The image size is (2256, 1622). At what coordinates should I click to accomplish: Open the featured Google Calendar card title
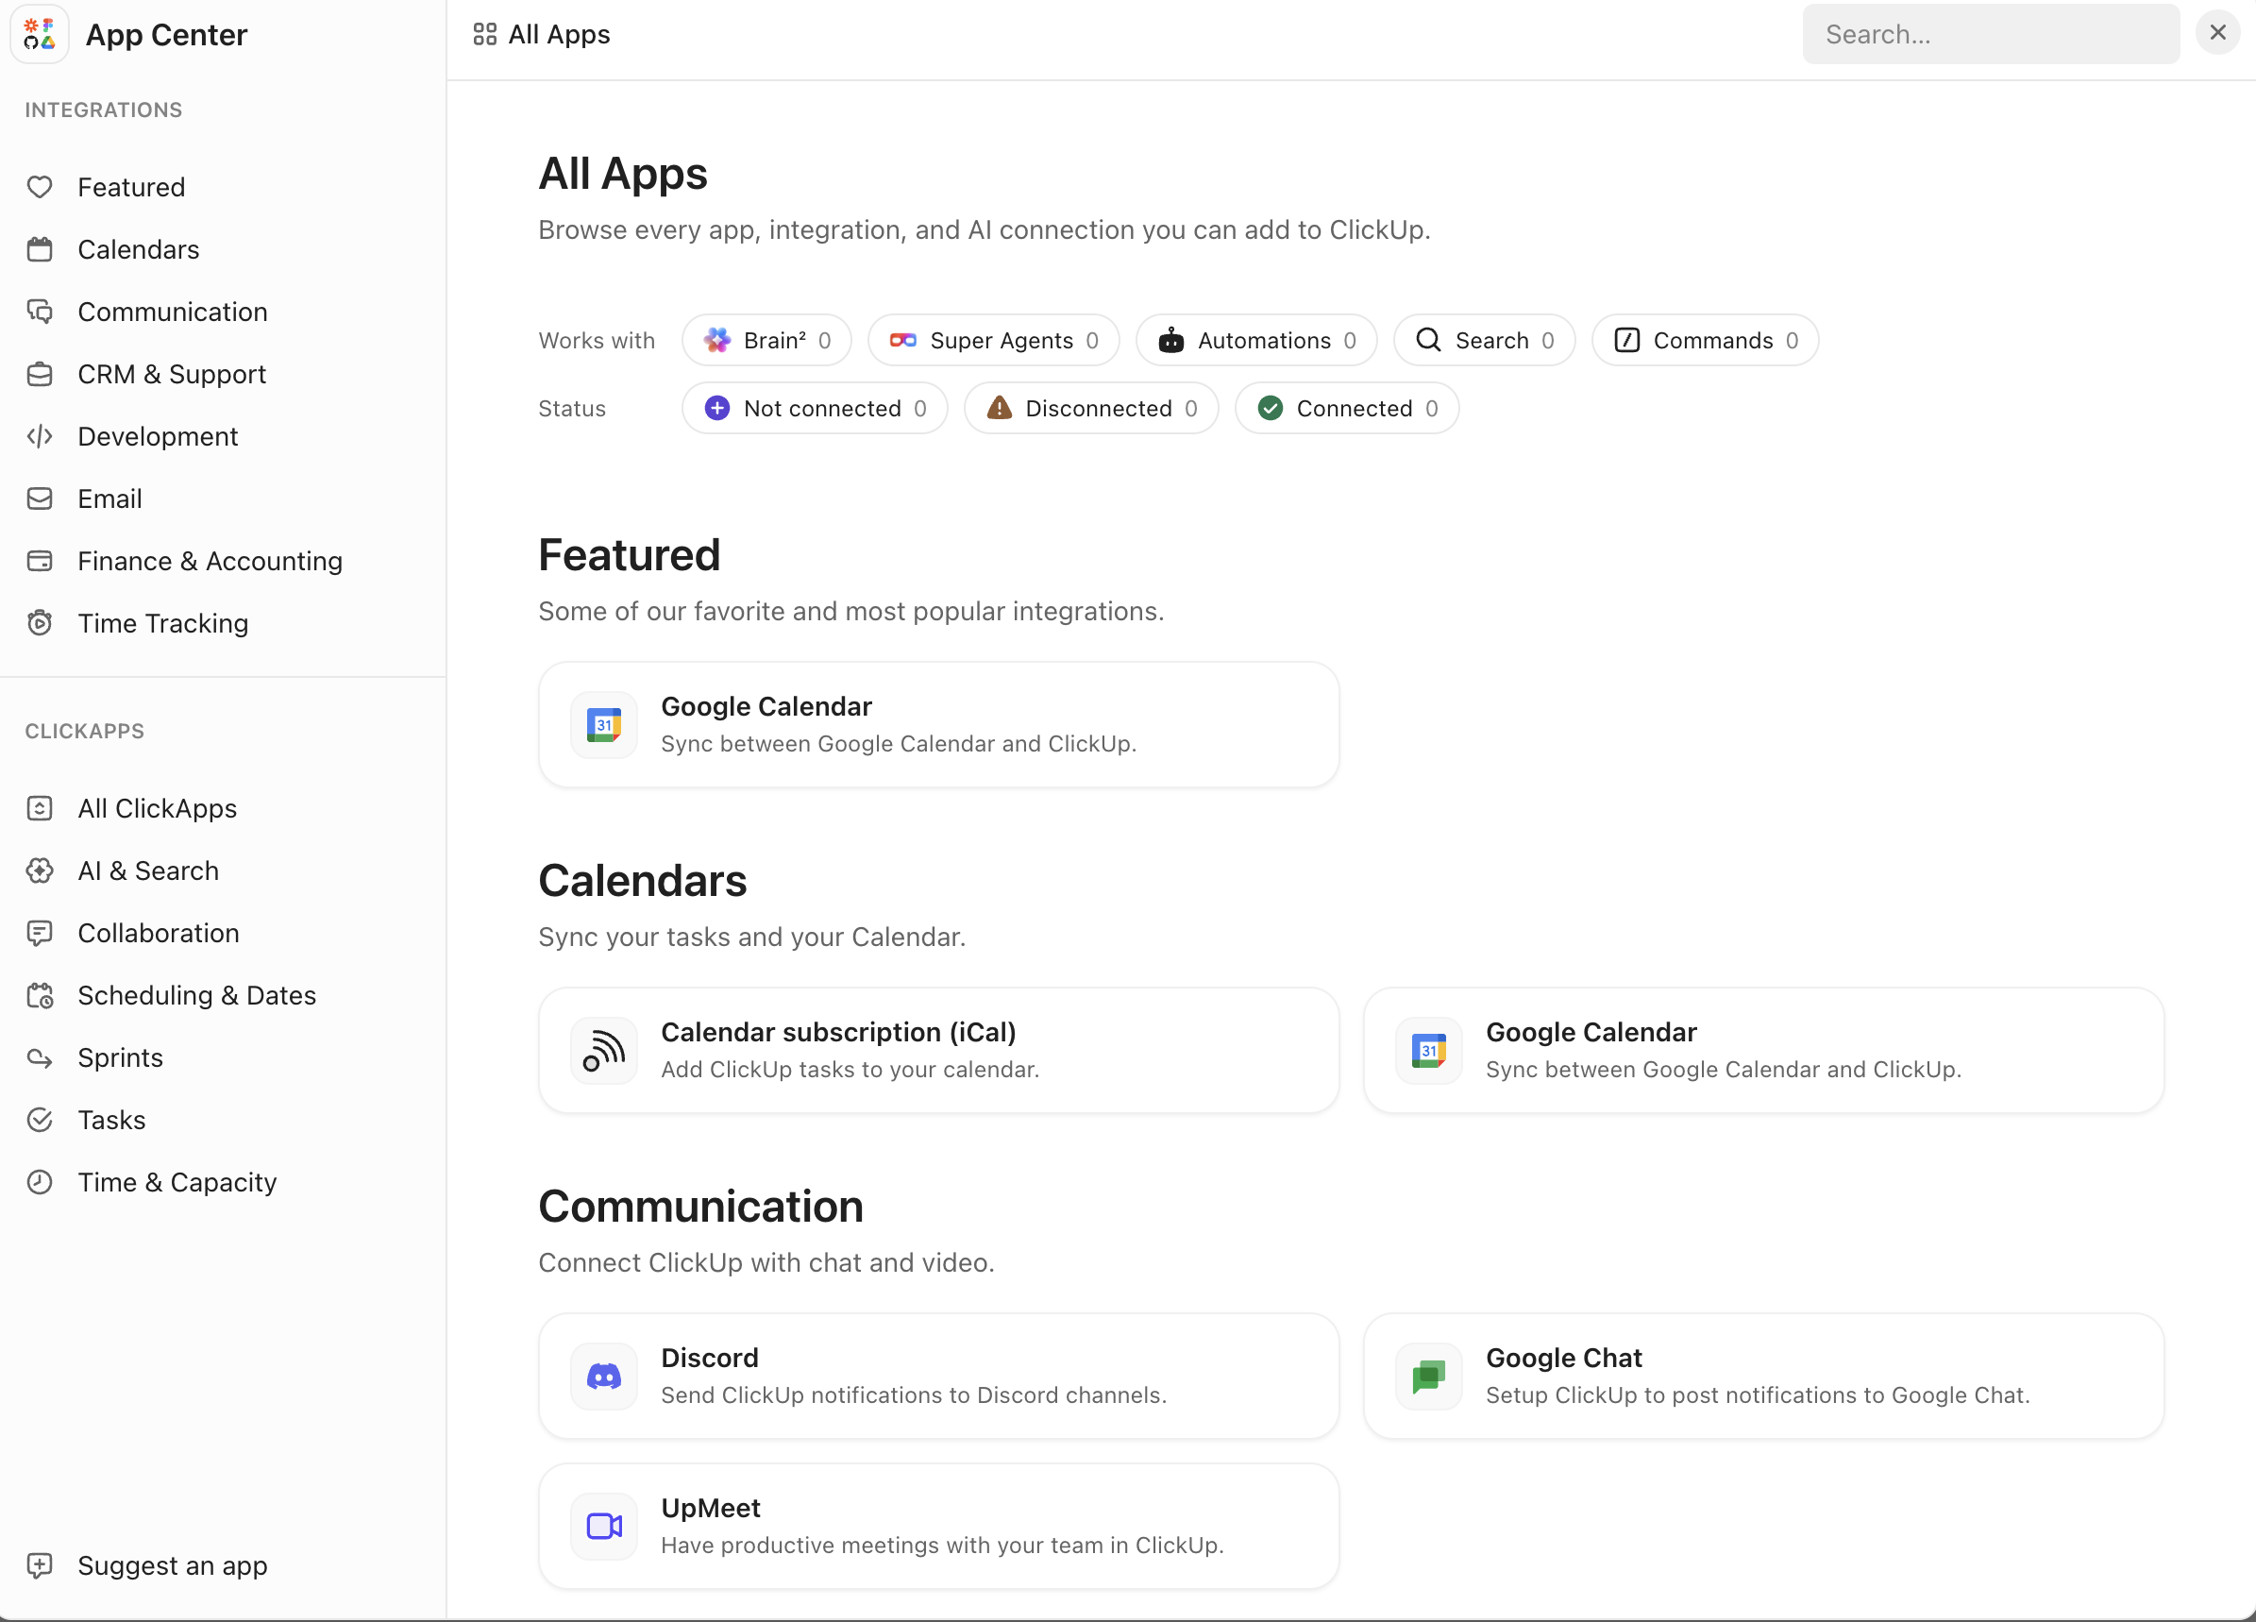pos(766,706)
